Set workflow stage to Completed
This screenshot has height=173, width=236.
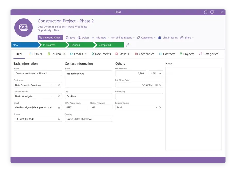109,45
